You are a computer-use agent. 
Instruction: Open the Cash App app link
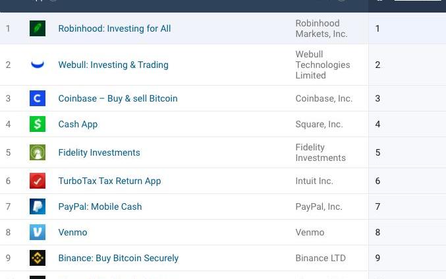tap(78, 125)
